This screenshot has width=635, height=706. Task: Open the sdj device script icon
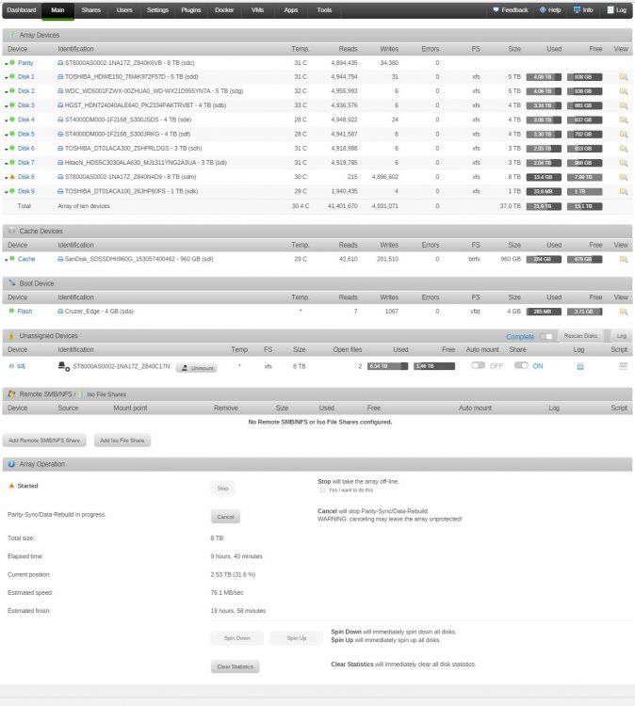click(623, 366)
